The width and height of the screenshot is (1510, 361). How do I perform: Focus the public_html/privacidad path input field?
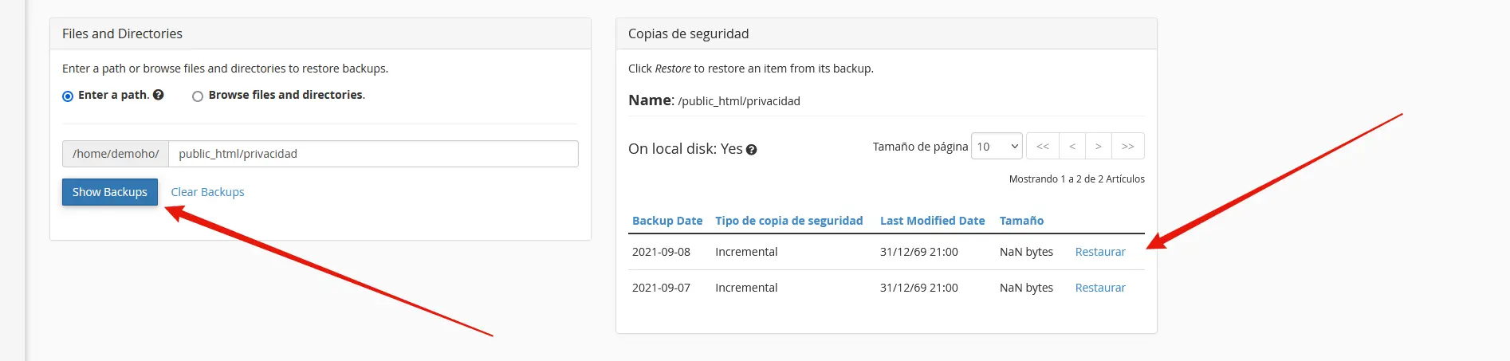373,154
